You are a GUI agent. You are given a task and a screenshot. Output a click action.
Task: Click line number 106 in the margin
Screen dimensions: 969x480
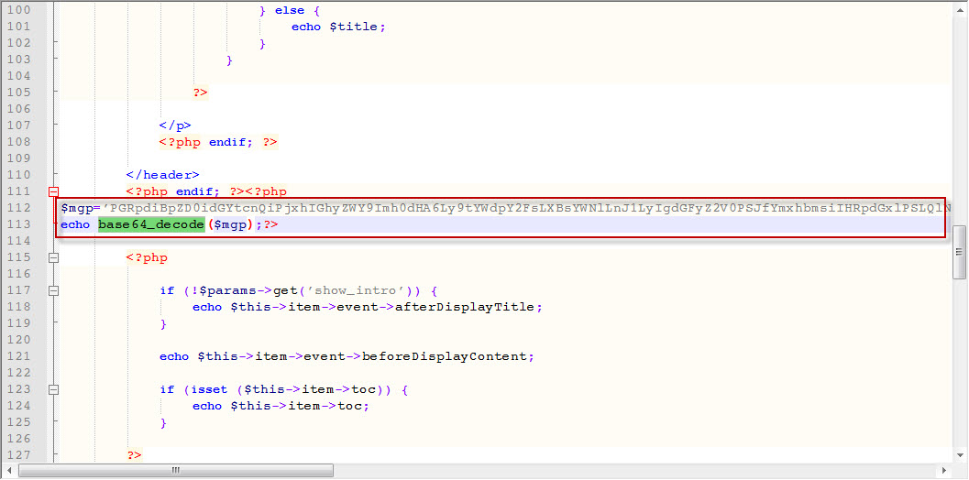[x=19, y=109]
